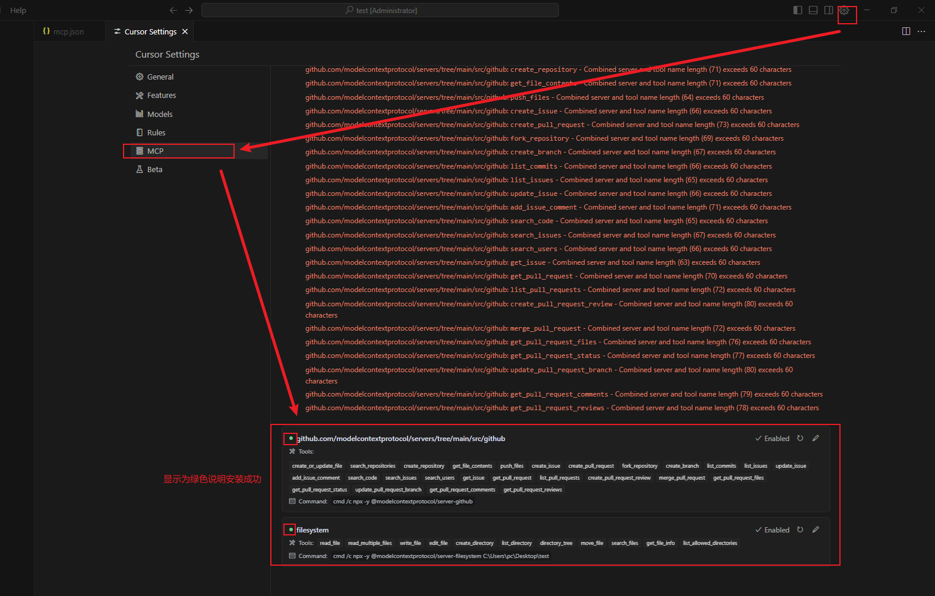Select the create_branch tool chip
The width and height of the screenshot is (935, 596).
[x=682, y=466]
